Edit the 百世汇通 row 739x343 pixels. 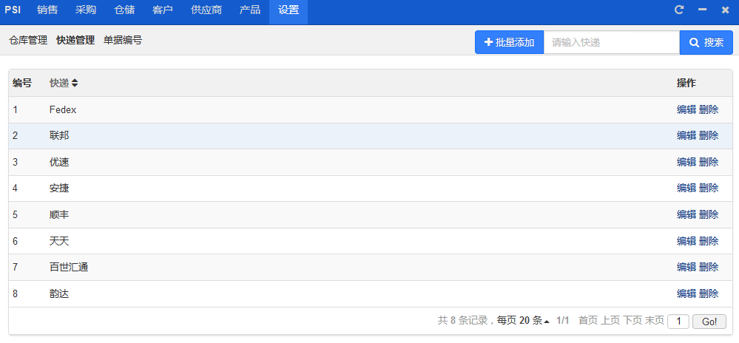click(x=686, y=268)
